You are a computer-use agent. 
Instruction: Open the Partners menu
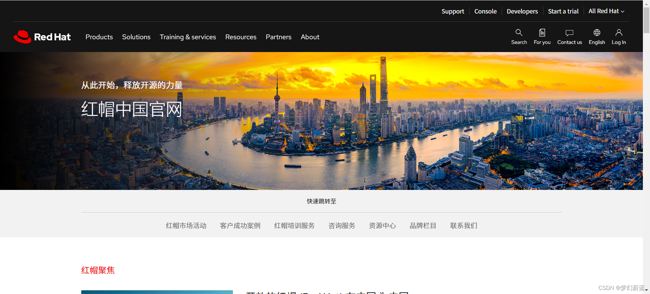point(279,37)
